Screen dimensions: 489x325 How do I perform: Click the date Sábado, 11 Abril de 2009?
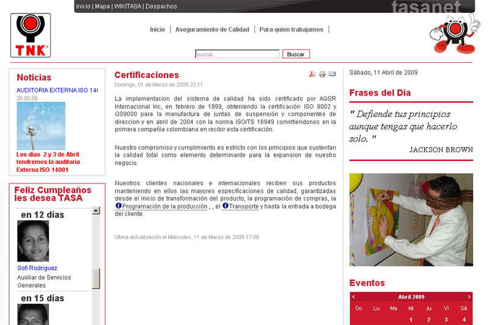[383, 73]
